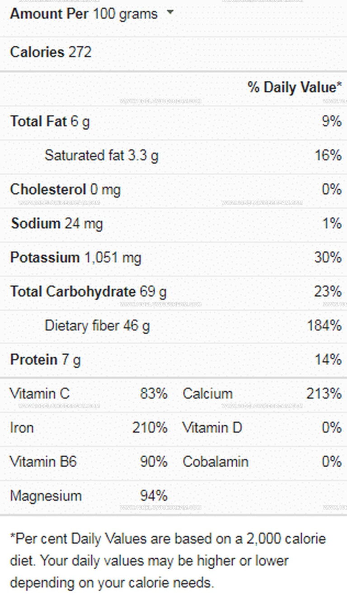
Task: Click the Iron 210% entry
Action: [89, 427]
